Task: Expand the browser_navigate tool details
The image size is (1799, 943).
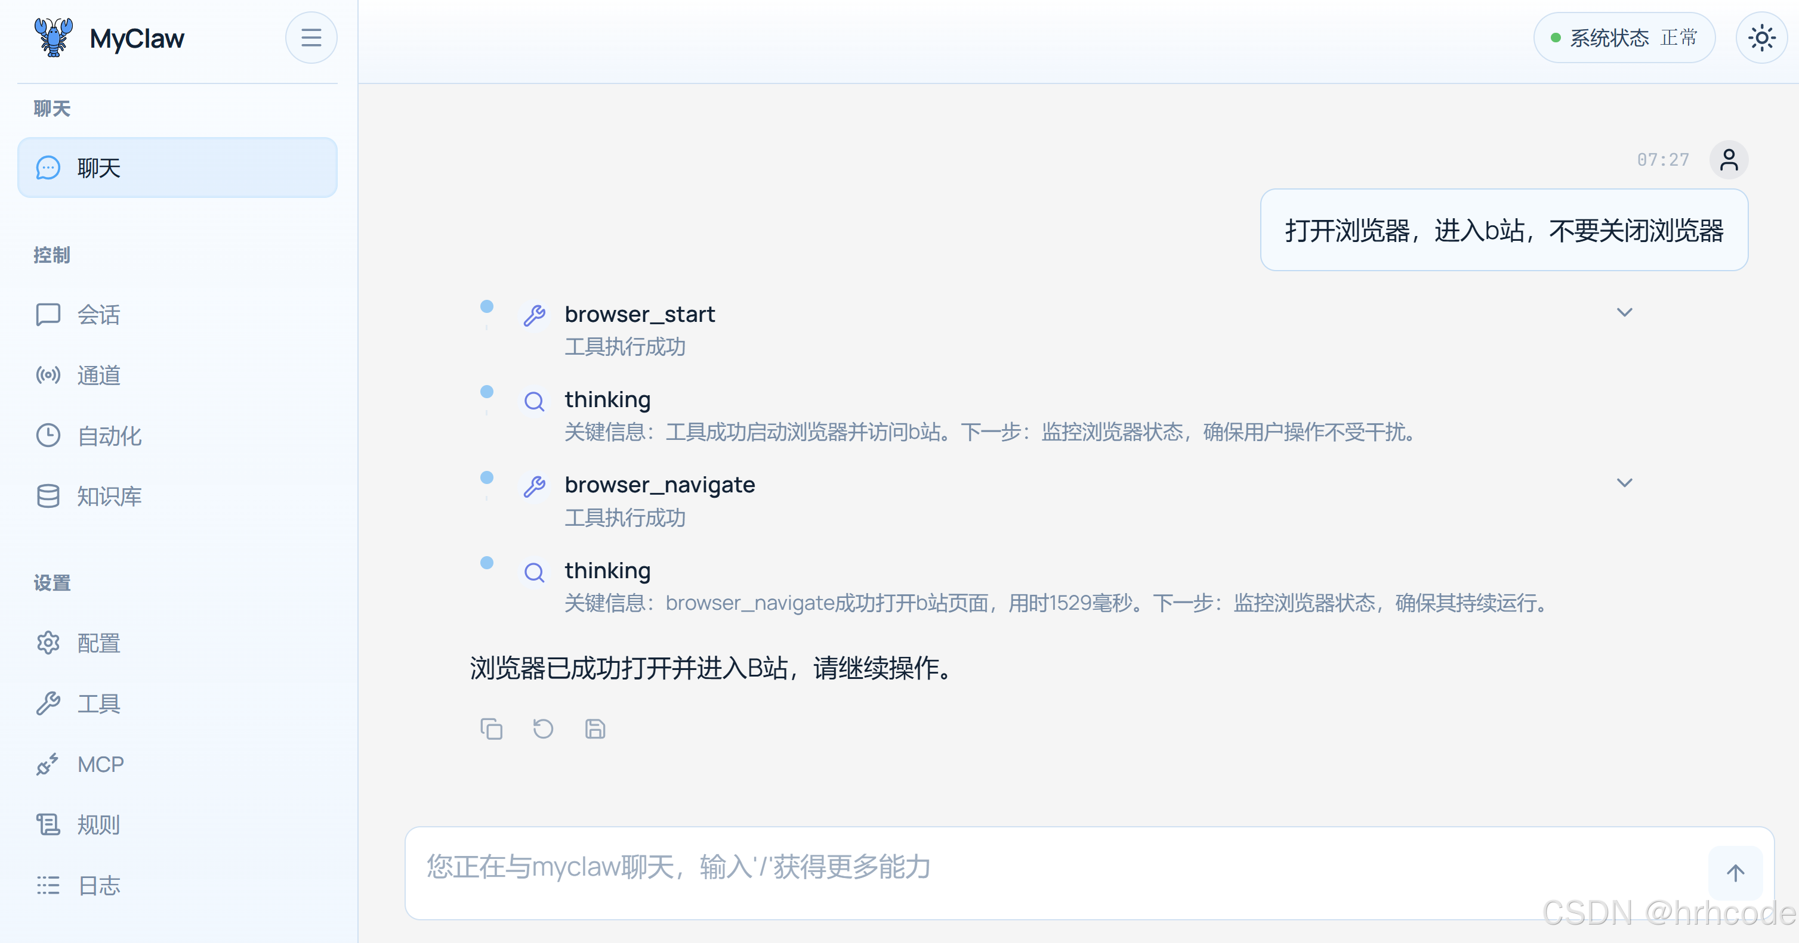Action: tap(1624, 483)
